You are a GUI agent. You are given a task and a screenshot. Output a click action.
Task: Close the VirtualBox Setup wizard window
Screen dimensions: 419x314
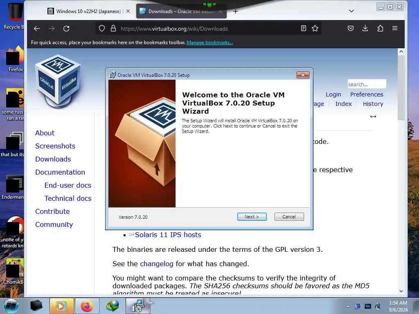303,75
